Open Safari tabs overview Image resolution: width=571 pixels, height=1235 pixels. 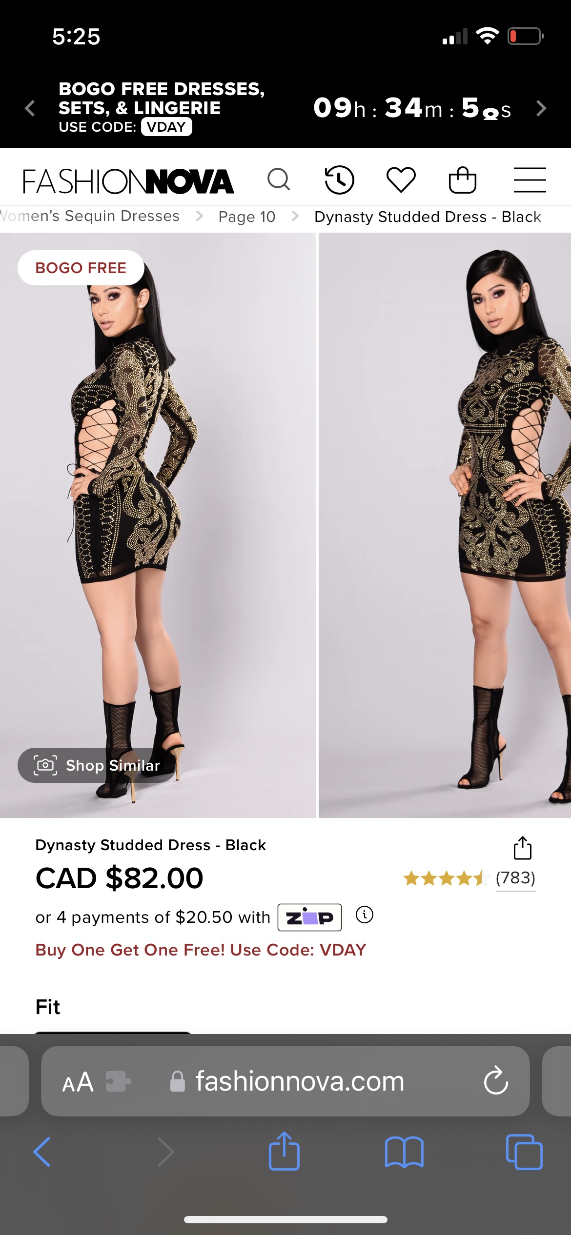pyautogui.click(x=524, y=1152)
